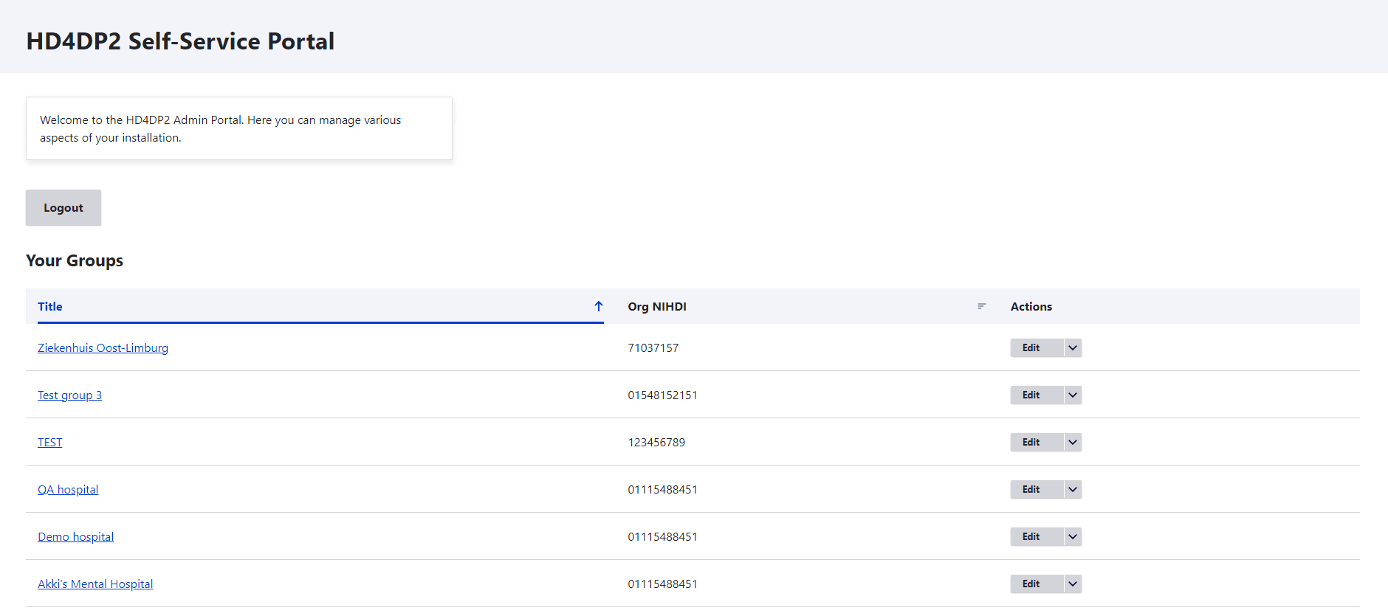Edit the Ziekenhuis Oost-Limburg group
Image resolution: width=1388 pixels, height=616 pixels.
point(1031,348)
